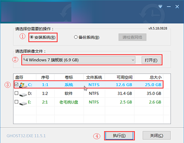This screenshot has height=143, width=184.
Task: Click the D: disk drive icon
Action: pyautogui.click(x=23, y=95)
